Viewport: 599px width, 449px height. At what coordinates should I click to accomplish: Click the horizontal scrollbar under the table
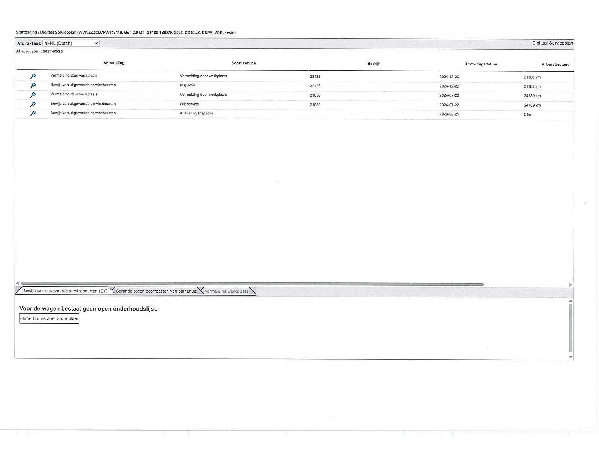pyautogui.click(x=252, y=284)
